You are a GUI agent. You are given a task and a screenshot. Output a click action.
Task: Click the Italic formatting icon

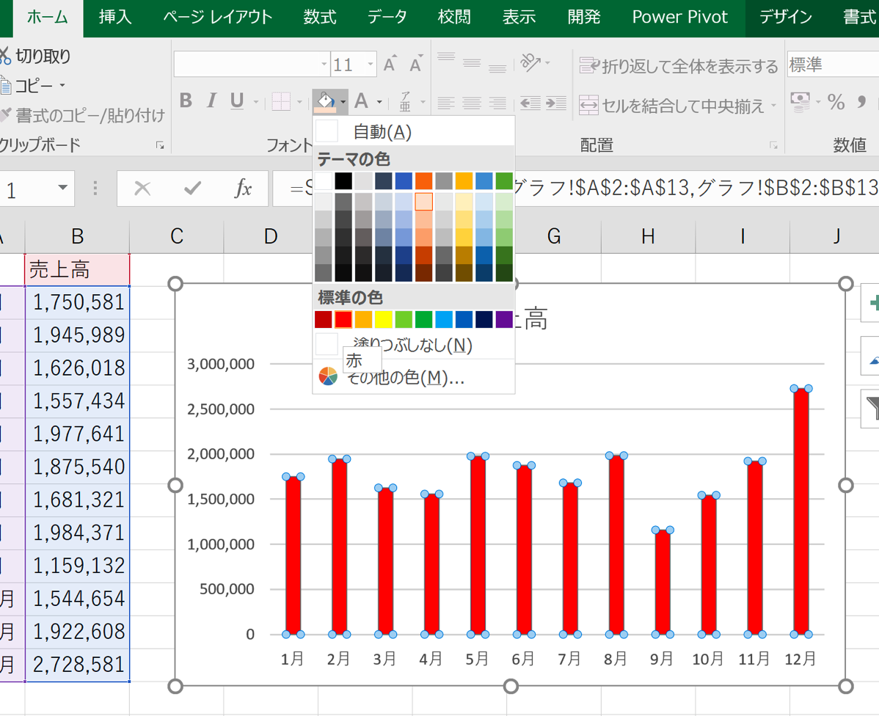click(x=211, y=101)
